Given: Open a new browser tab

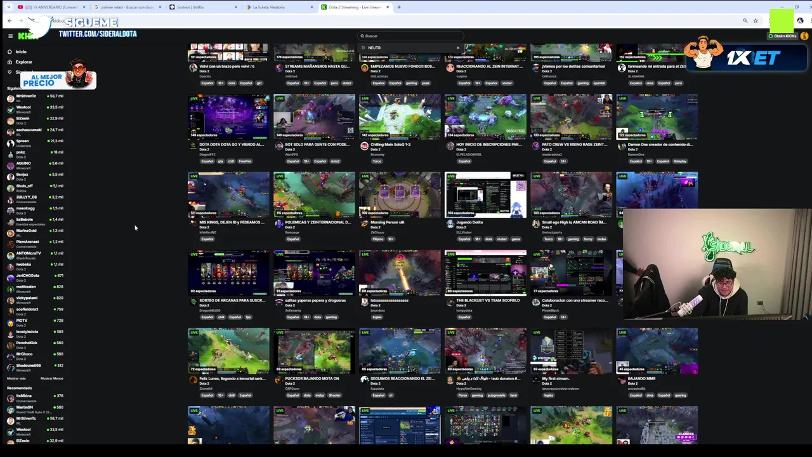Looking at the screenshot, I should coord(399,7).
